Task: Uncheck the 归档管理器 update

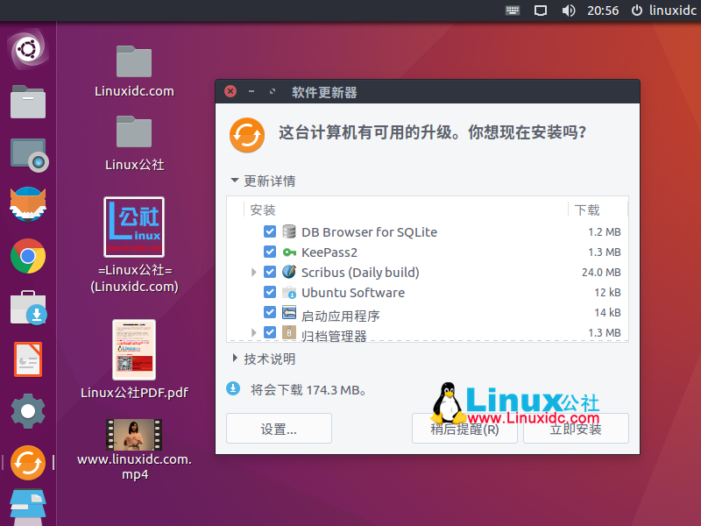Action: tap(270, 332)
